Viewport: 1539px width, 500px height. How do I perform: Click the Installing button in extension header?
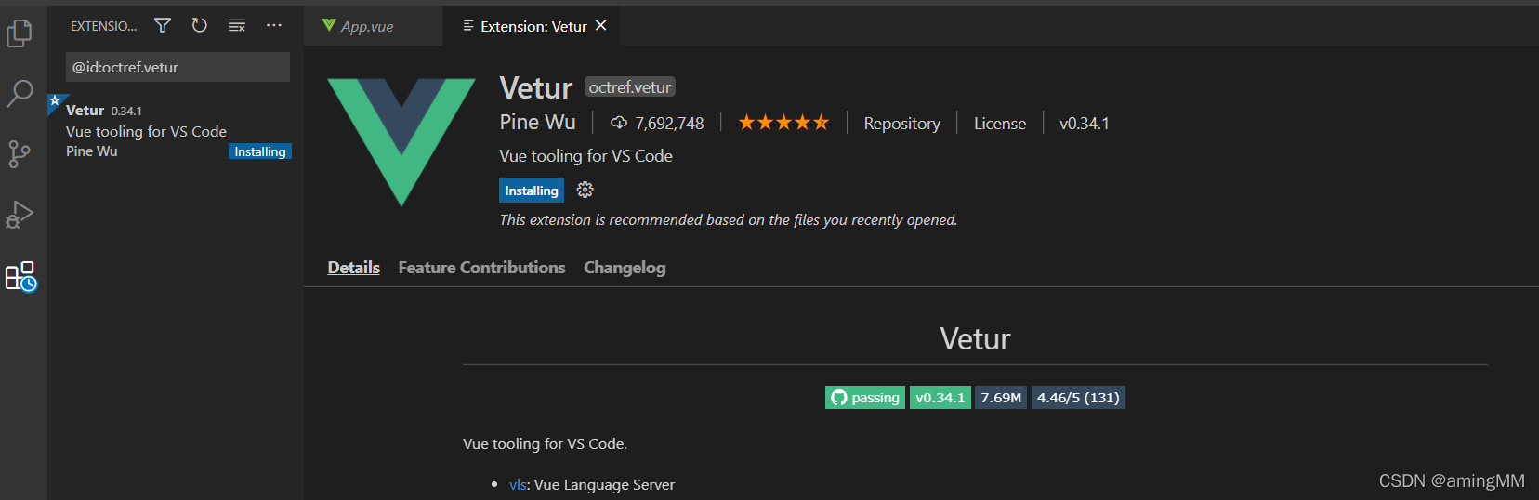tap(532, 191)
